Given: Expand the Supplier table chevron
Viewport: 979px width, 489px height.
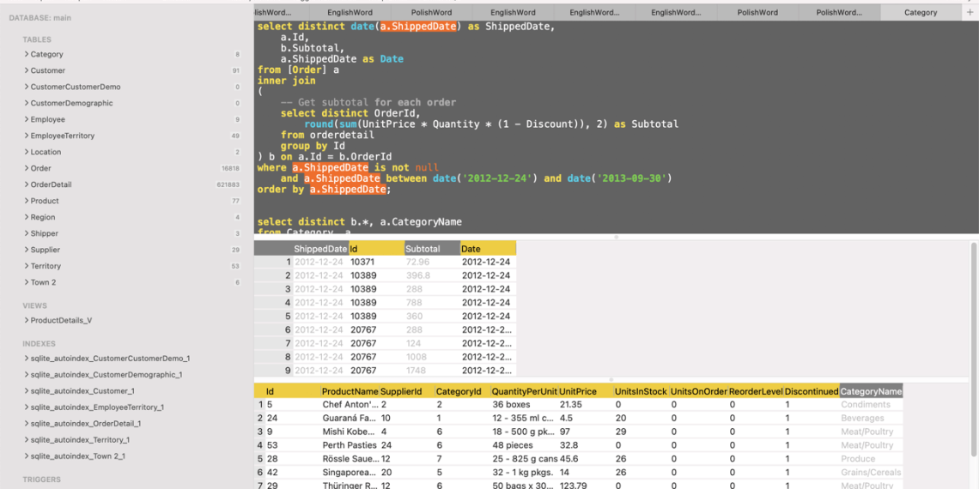Looking at the screenshot, I should [27, 250].
